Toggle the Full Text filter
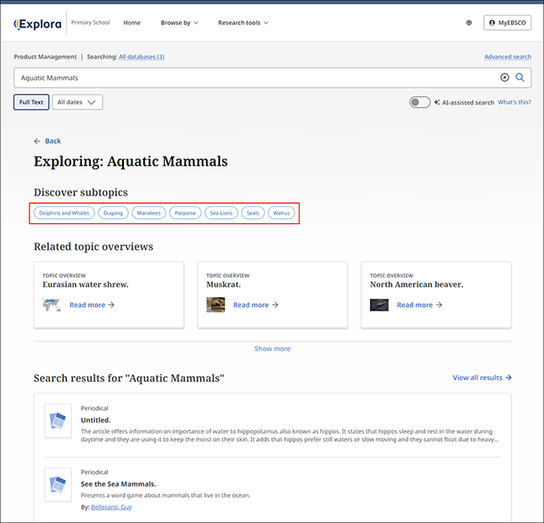This screenshot has width=544, height=523. pyautogui.click(x=31, y=102)
